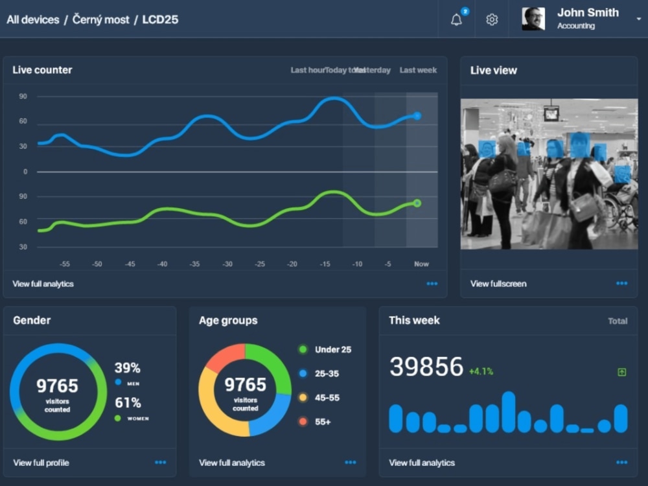Click View full analytics in This week
Image resolution: width=648 pixels, height=486 pixels.
(x=422, y=463)
